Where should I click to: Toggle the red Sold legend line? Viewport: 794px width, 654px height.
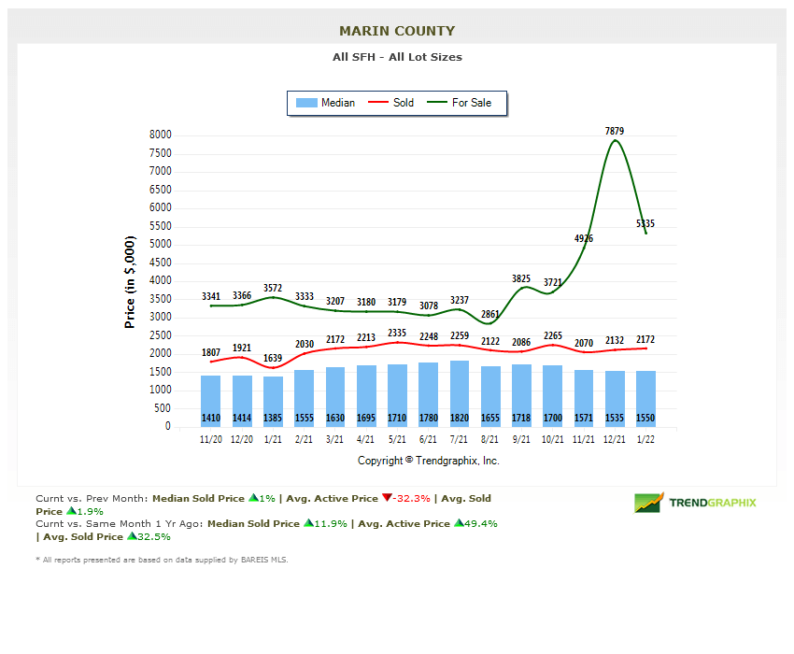[x=379, y=103]
